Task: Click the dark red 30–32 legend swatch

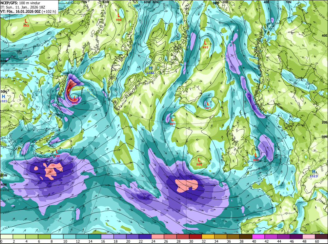Action: [x=195, y=236]
